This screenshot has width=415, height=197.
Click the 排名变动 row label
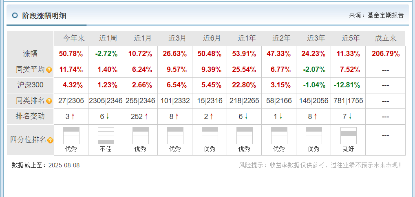pos(30,116)
